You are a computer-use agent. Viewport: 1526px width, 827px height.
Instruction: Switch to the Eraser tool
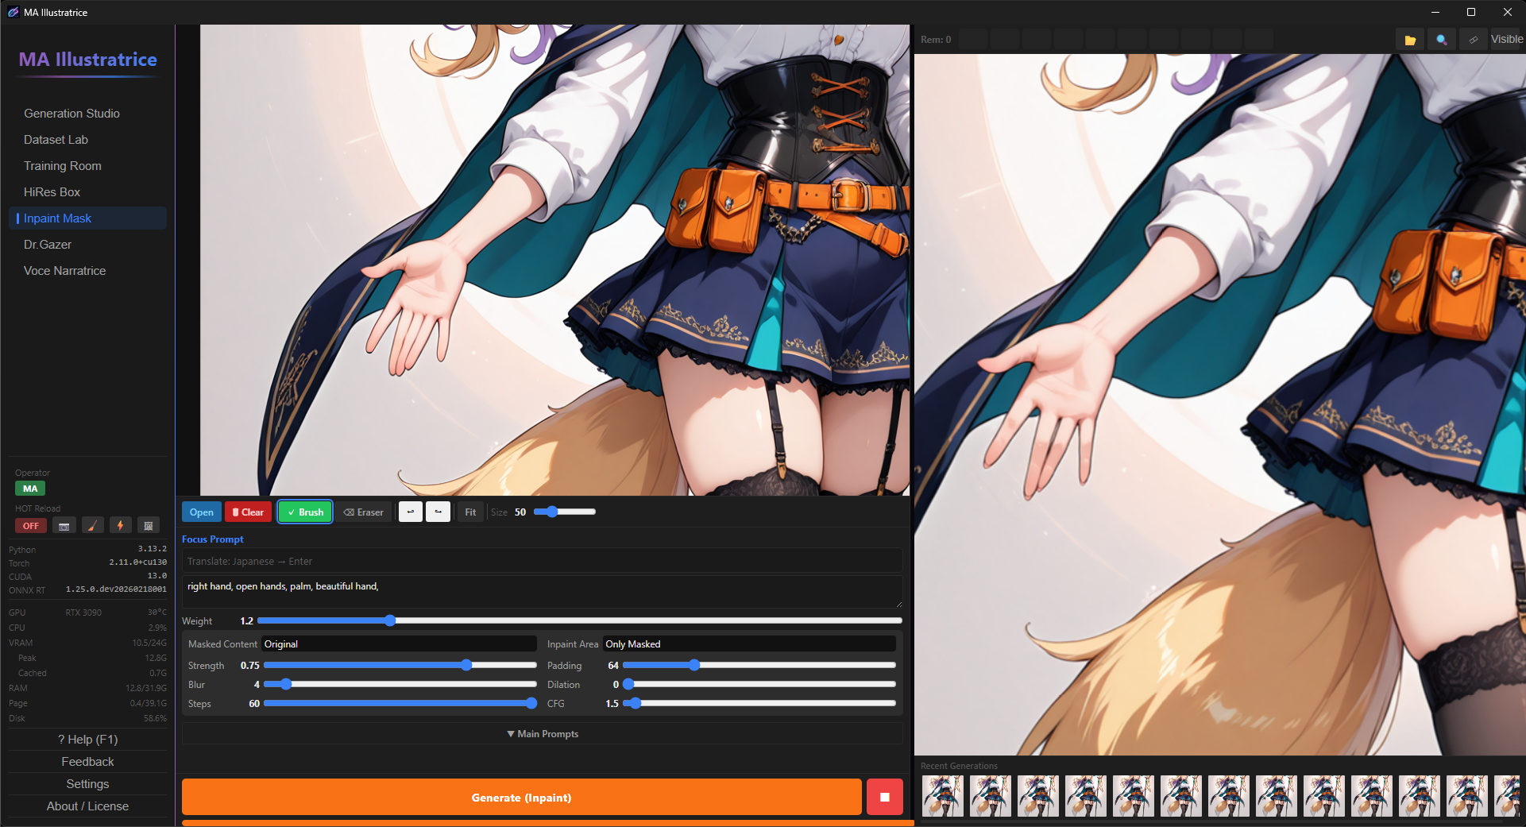(363, 512)
